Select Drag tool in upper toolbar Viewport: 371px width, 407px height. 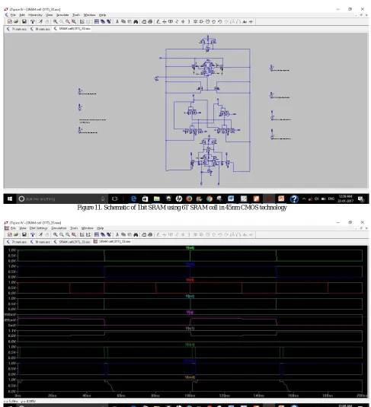pyautogui.click(x=214, y=21)
